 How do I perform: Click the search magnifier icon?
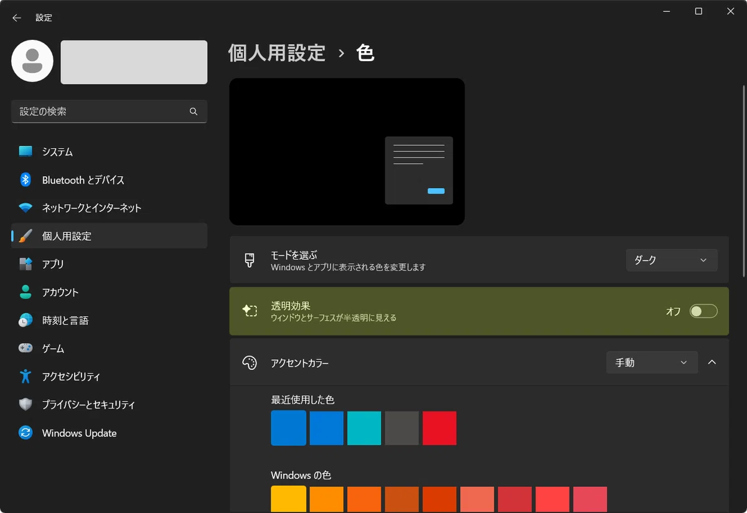[x=194, y=111]
